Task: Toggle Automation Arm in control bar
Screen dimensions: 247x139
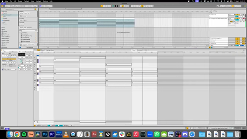Action: (x=123, y=6)
